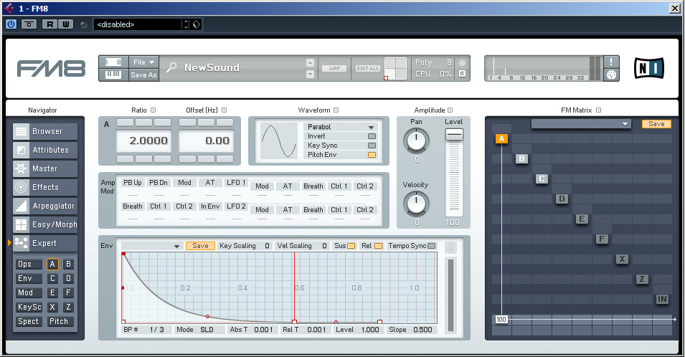Screen dimensions: 685x357
Task: Toggle the Invert checkbox
Action: click(x=372, y=136)
